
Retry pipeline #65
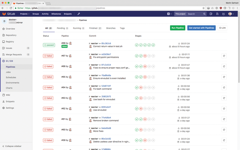[224, 77]
